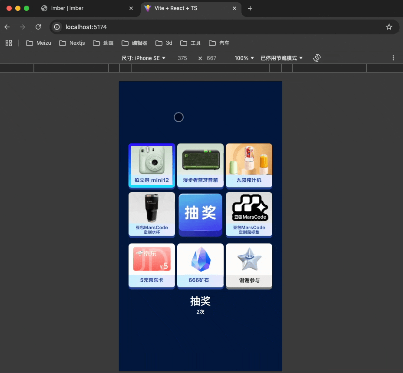Screen dimensions: 403x373
Task: Open a new browser tab
Action: tap(250, 8)
